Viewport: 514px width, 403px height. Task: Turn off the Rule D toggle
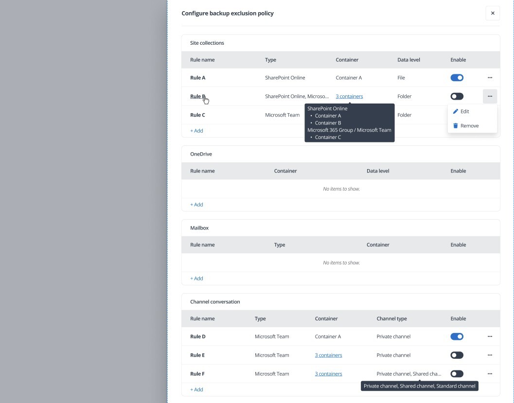tap(457, 336)
